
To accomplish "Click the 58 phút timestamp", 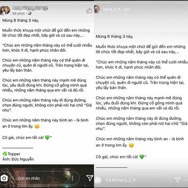I will click(18, 14).
